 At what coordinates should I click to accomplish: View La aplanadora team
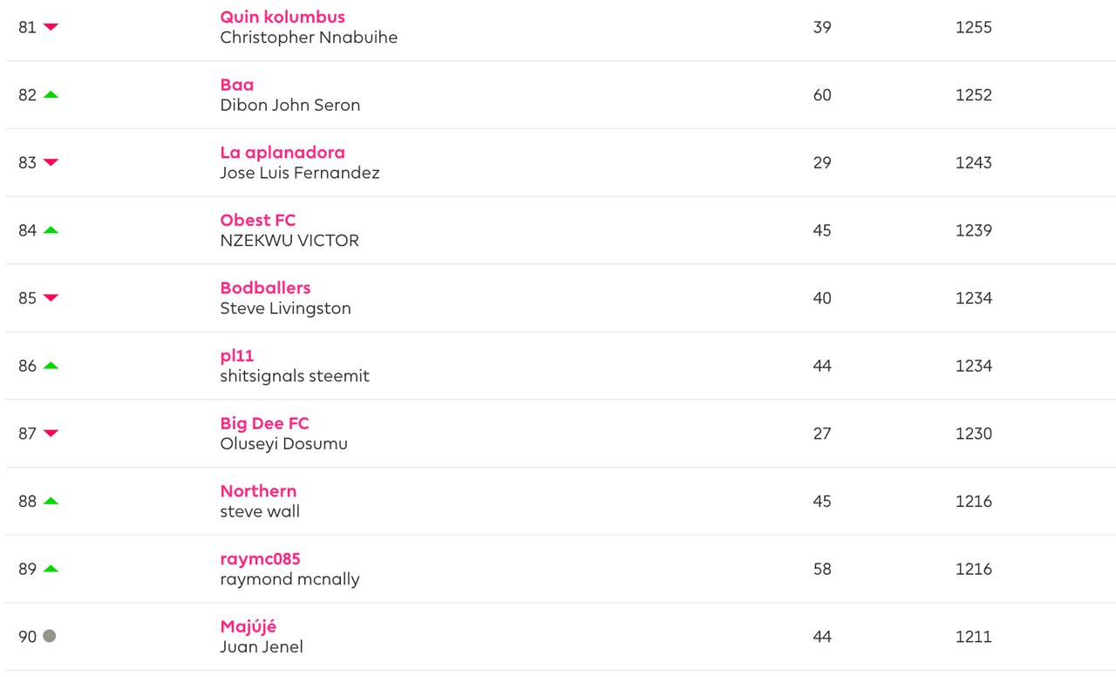pyautogui.click(x=282, y=153)
